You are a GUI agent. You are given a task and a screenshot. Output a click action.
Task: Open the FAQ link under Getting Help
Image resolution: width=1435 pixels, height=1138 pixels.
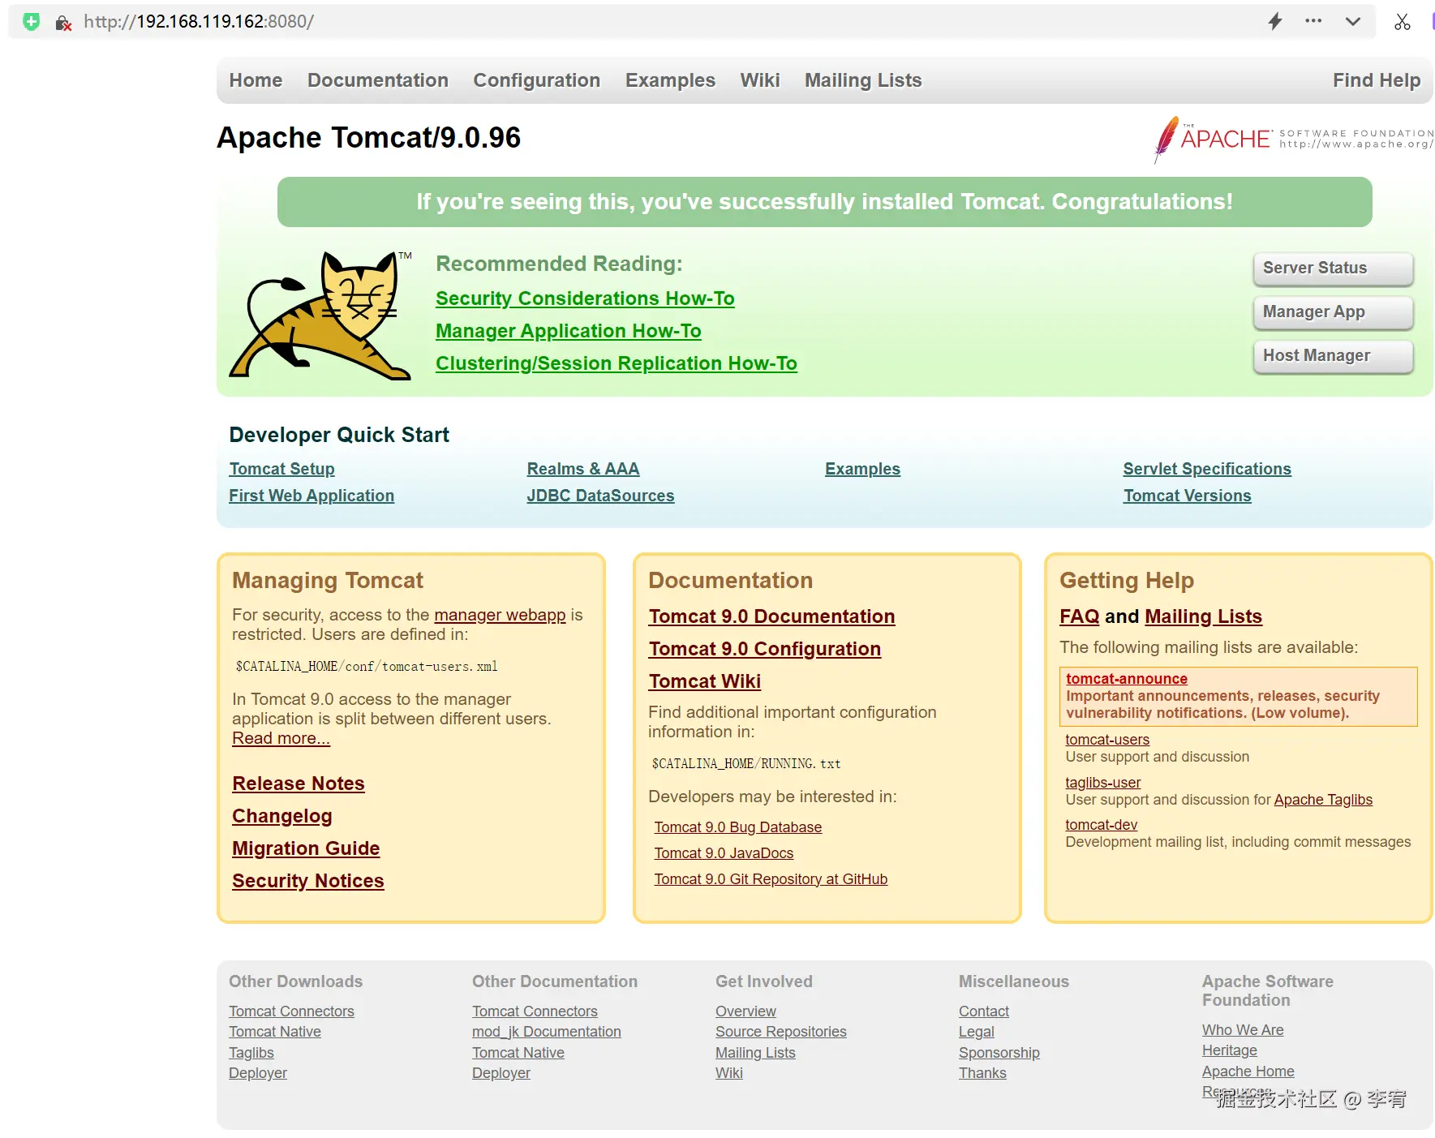(x=1080, y=616)
